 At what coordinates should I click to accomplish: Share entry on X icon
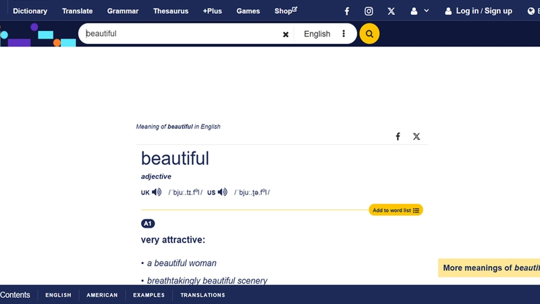(x=416, y=136)
